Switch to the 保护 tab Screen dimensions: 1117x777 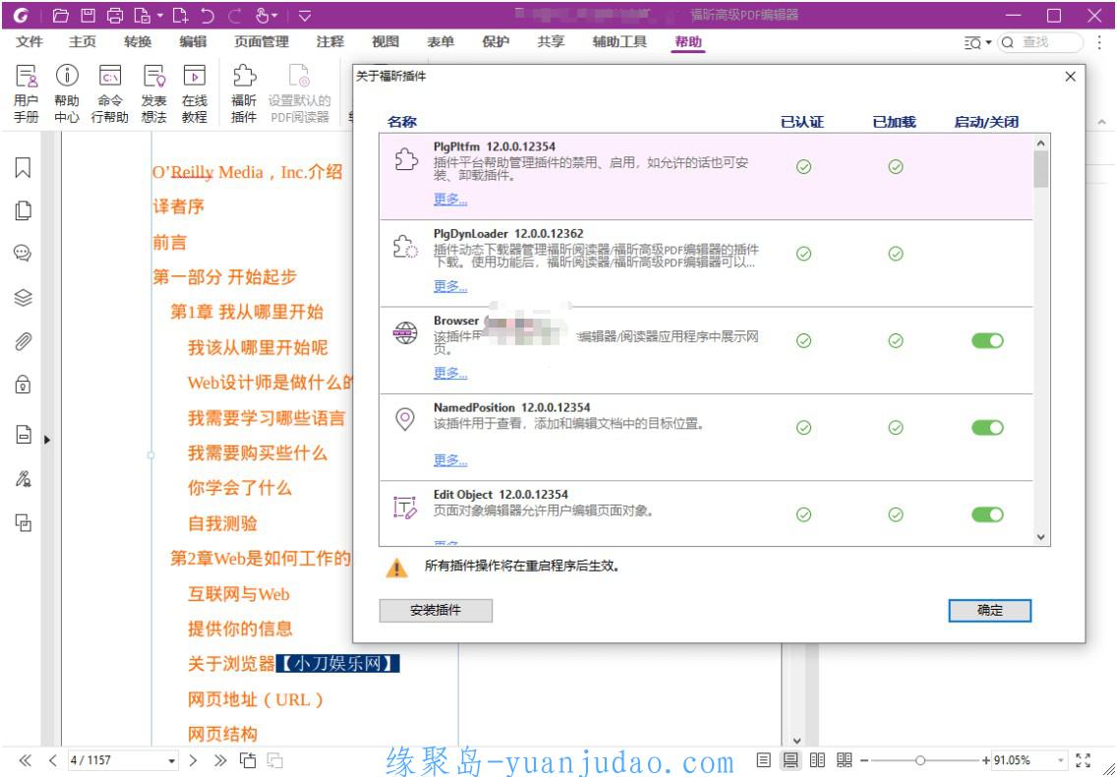tap(496, 42)
